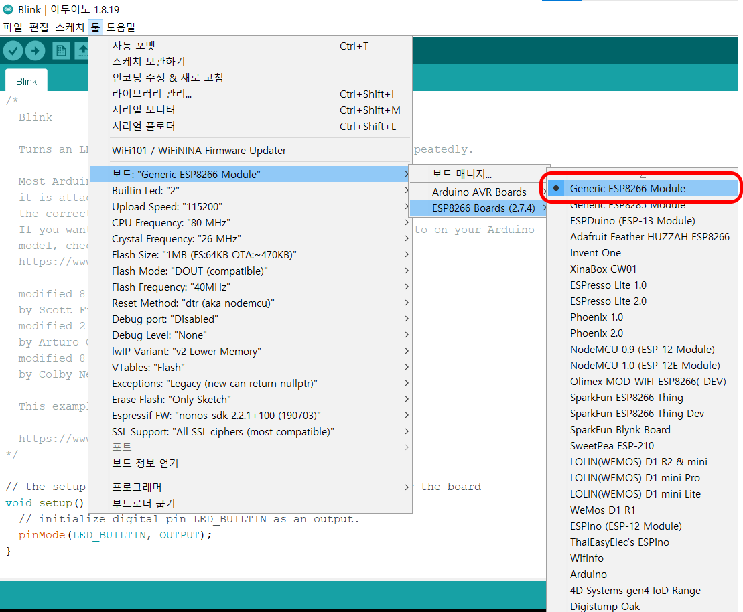The height and width of the screenshot is (612, 743).
Task: Select XinaBox CW01 board
Action: tap(643, 269)
